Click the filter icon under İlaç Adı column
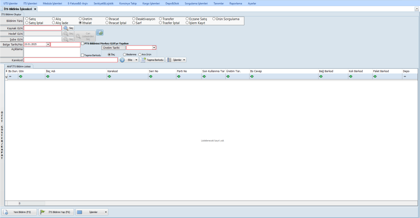 (48, 77)
